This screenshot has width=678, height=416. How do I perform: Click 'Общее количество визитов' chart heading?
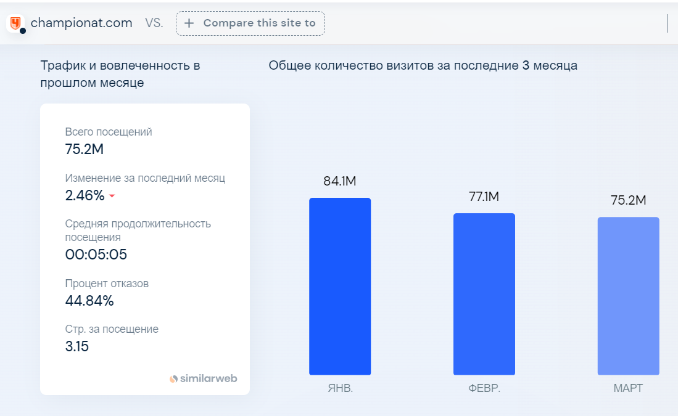click(423, 65)
